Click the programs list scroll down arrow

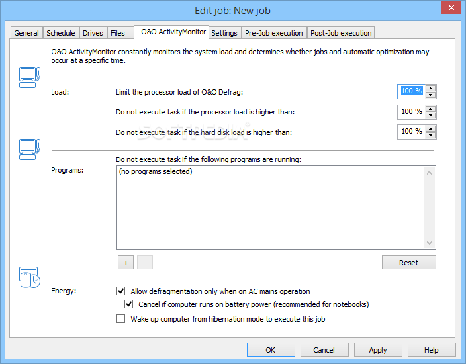(x=429, y=243)
